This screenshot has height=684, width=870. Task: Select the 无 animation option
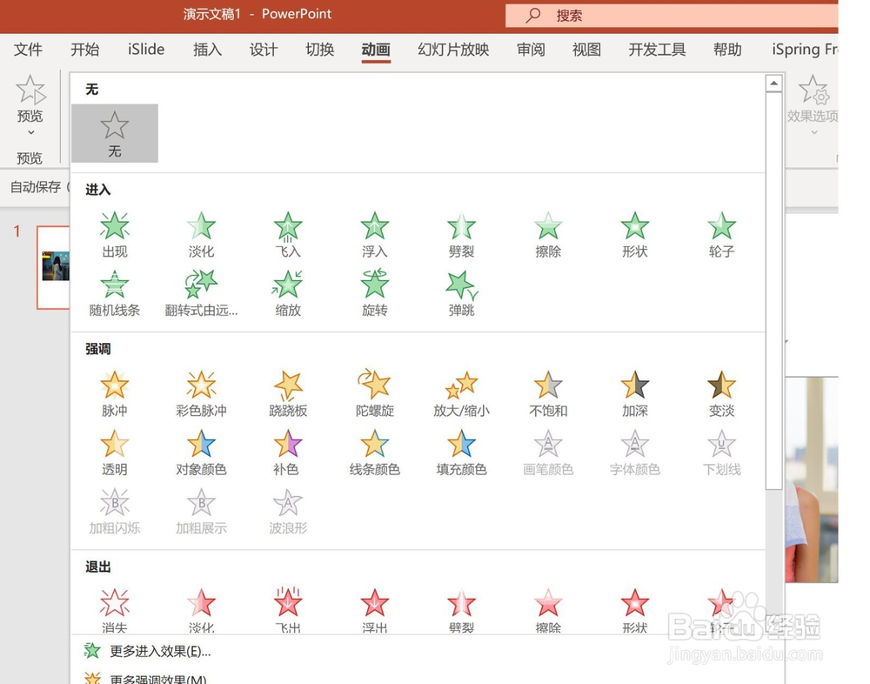click(x=114, y=132)
